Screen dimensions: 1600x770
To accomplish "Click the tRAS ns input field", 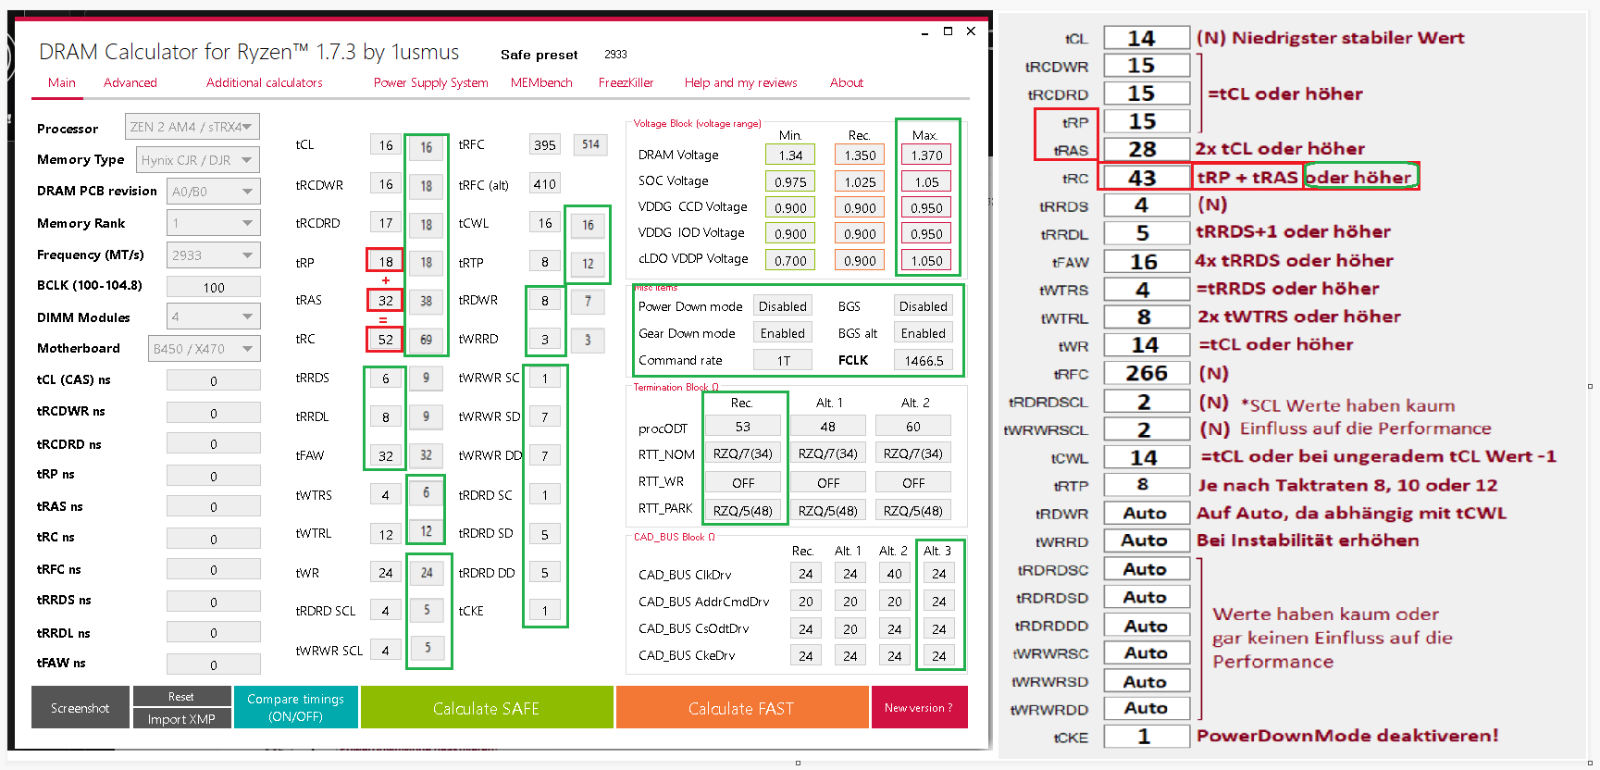I will click(214, 506).
